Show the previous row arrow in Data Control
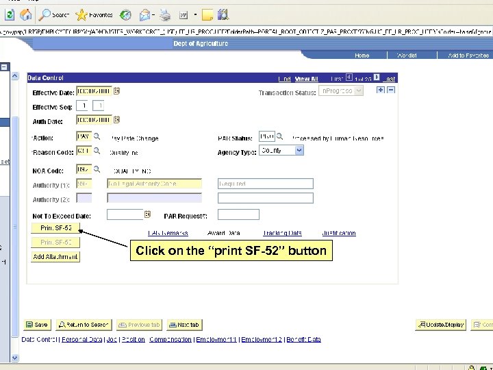 click(349, 77)
